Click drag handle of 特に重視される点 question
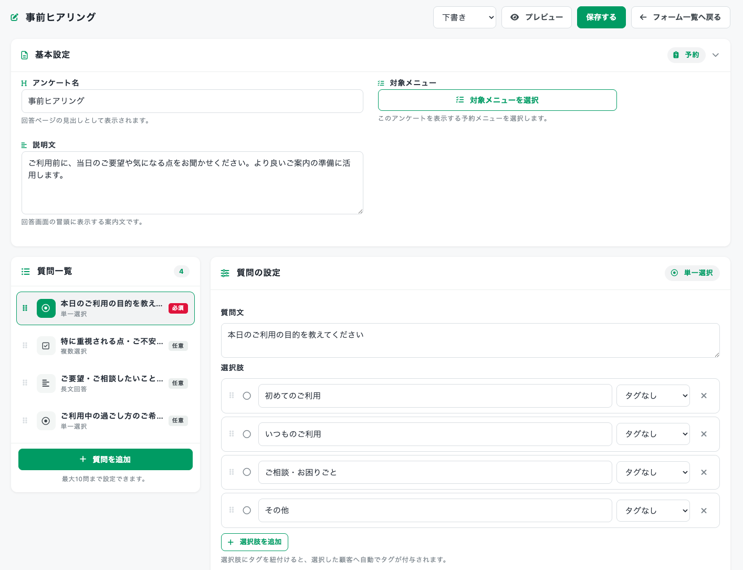Viewport: 743px width, 570px height. pos(25,345)
